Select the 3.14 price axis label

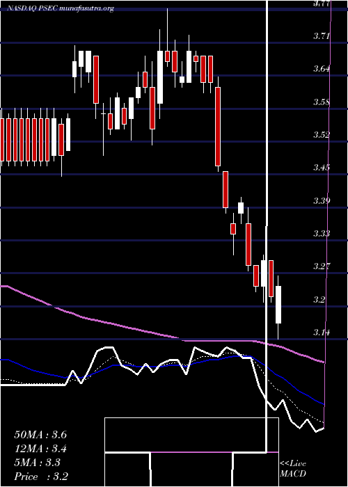(x=322, y=333)
